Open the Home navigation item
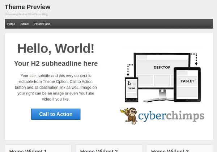217x152 pixels. coord(11,24)
